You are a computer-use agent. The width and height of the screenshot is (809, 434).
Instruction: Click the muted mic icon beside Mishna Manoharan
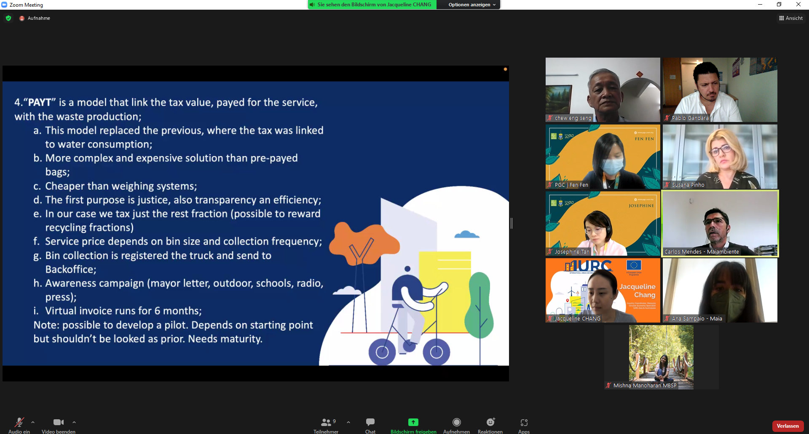608,386
